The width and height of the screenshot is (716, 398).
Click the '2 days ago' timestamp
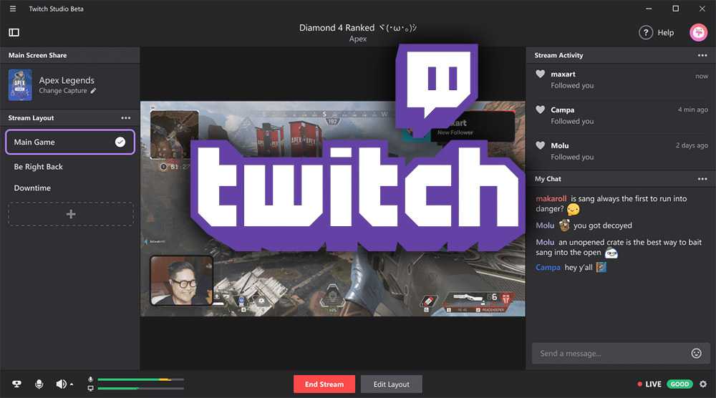(x=692, y=145)
